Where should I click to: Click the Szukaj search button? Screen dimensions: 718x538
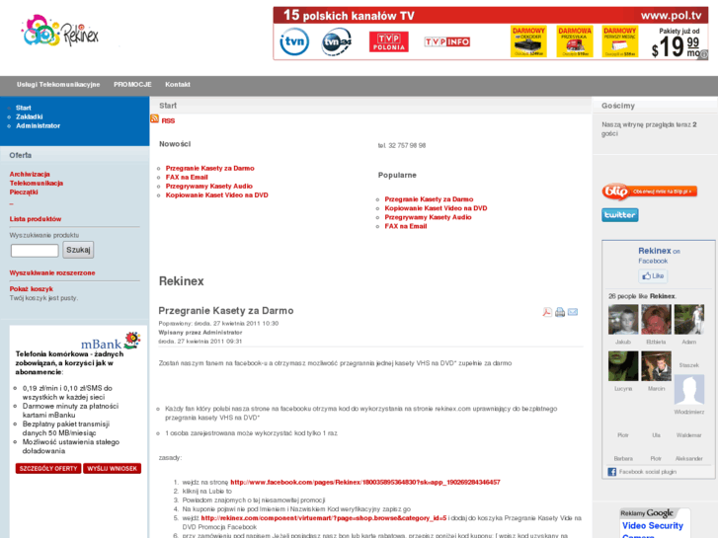(78, 250)
